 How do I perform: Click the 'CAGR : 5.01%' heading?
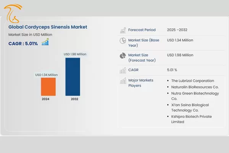point(23,44)
